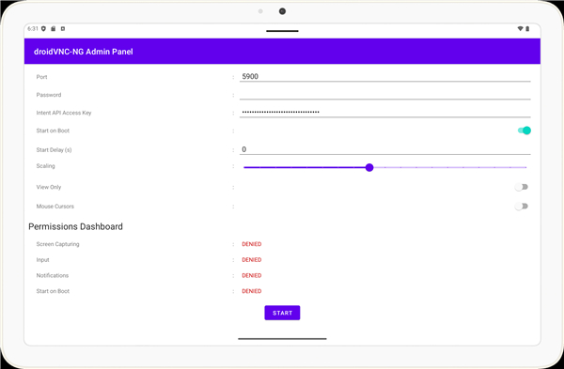Select the Intent API Access Key field
Screen dimensions: 564x369
point(384,113)
